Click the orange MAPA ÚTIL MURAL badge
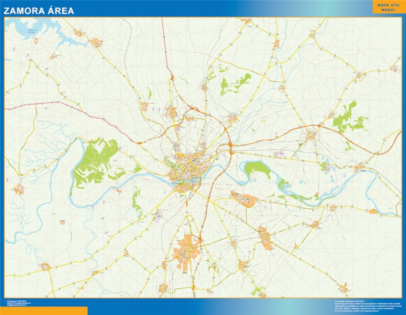 pos(389,7)
